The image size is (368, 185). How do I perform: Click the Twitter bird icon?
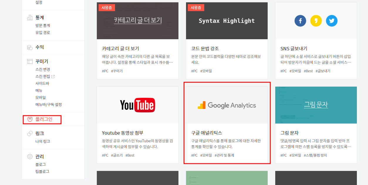332,20
